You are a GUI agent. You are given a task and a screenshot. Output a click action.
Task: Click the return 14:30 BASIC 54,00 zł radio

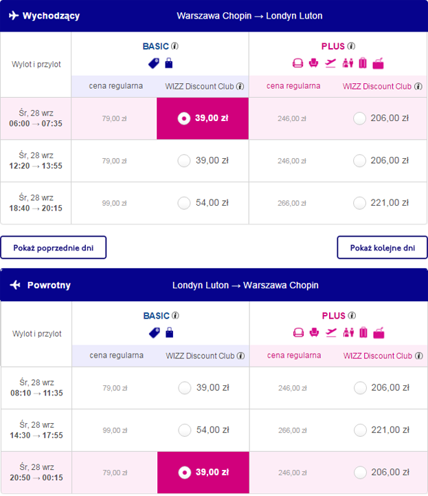click(185, 430)
